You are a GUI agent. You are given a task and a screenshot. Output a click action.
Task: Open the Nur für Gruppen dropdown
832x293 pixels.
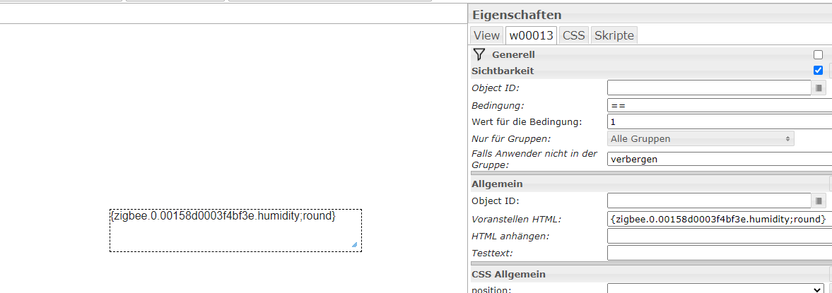(701, 139)
